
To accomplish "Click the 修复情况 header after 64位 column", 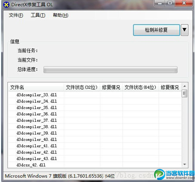I will [170, 87].
